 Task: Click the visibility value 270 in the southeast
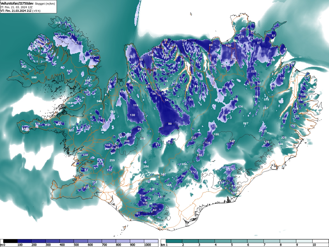[x=231, y=170]
